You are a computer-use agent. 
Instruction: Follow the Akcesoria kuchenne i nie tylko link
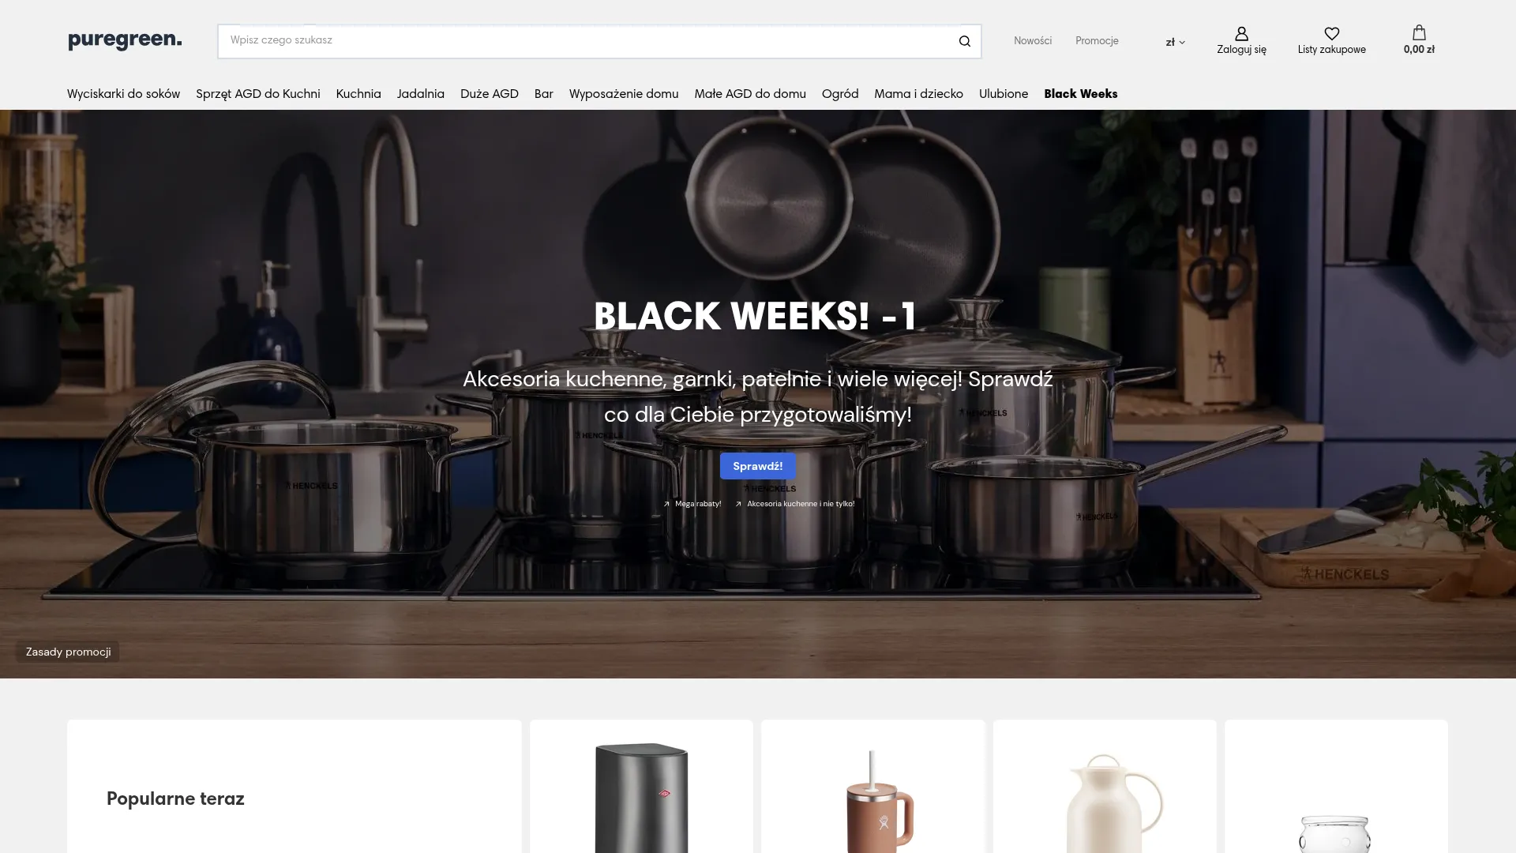(795, 504)
